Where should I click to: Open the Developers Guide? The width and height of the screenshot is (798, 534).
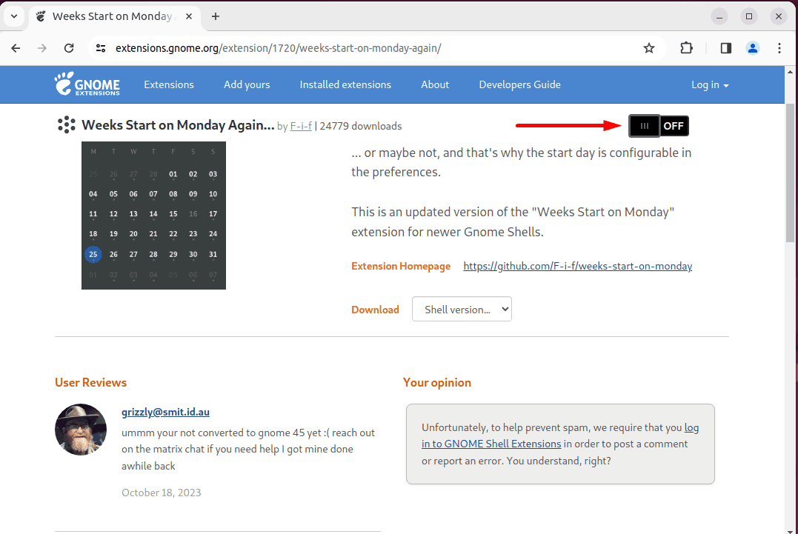coord(519,85)
